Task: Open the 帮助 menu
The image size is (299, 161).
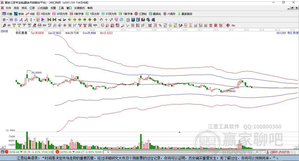Action: pyautogui.click(x=90, y=8)
